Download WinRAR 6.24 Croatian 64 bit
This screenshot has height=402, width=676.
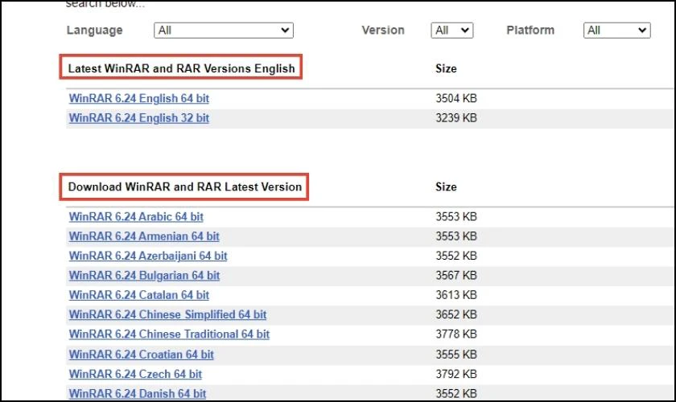[x=141, y=355]
